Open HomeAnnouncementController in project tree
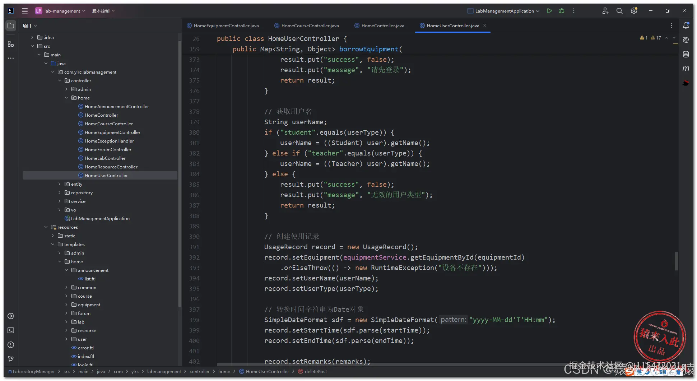 tap(117, 106)
